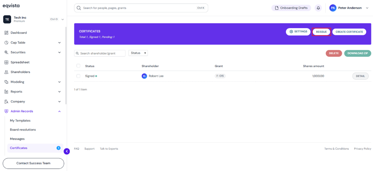Click the Cap Table pie icon
The width and height of the screenshot is (373, 171).
tap(6, 42)
